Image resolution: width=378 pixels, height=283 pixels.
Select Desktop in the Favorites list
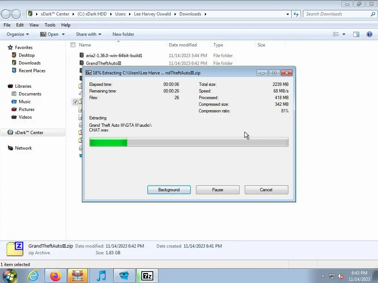(x=27, y=55)
